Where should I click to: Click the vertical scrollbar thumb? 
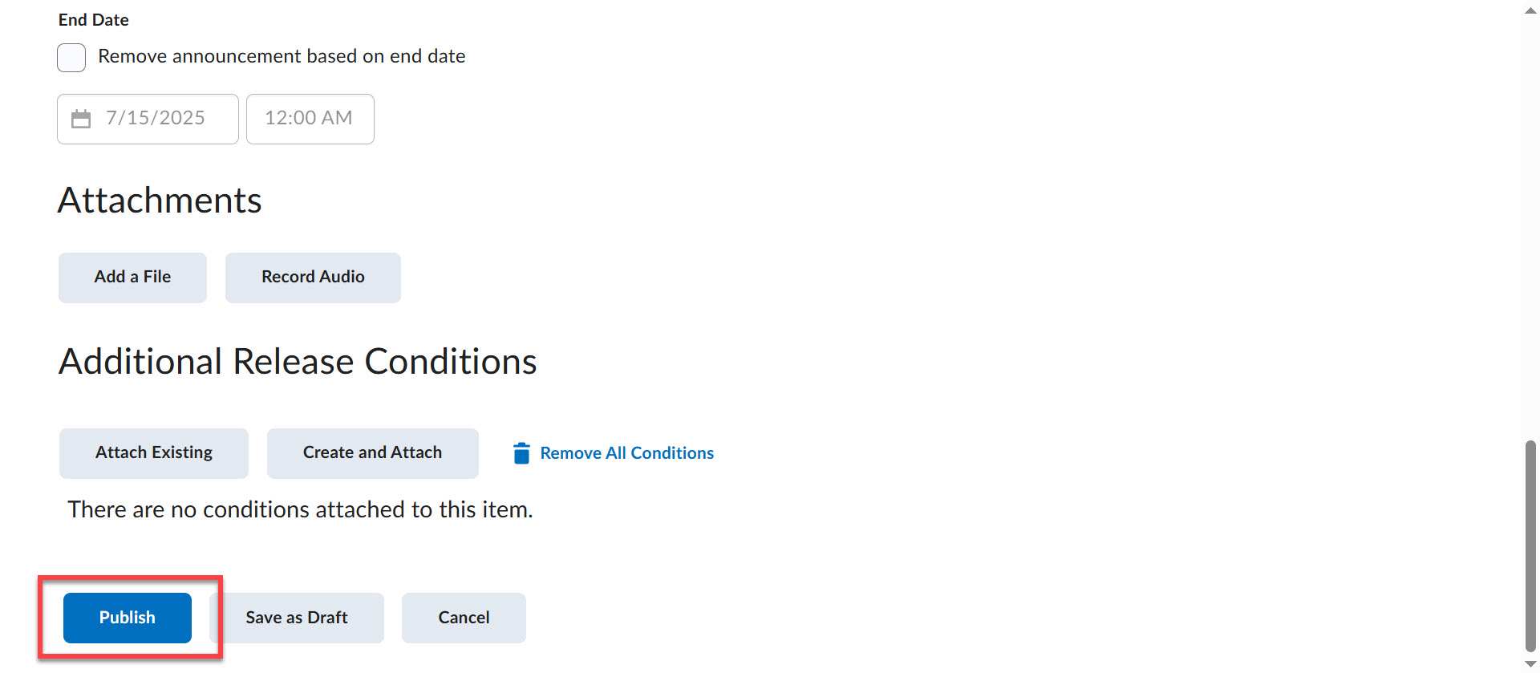1530,545
